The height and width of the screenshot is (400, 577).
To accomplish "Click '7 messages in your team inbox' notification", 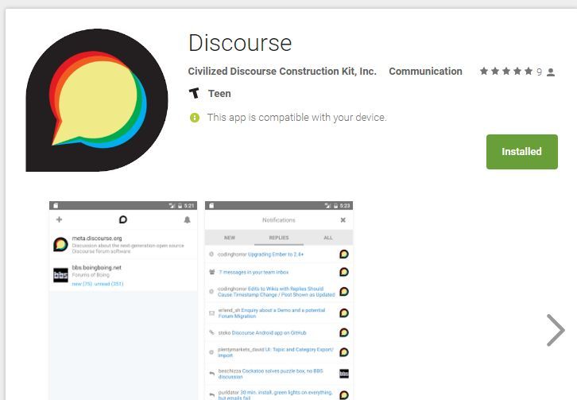I will pos(254,272).
